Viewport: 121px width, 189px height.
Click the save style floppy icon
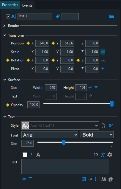tap(111, 126)
